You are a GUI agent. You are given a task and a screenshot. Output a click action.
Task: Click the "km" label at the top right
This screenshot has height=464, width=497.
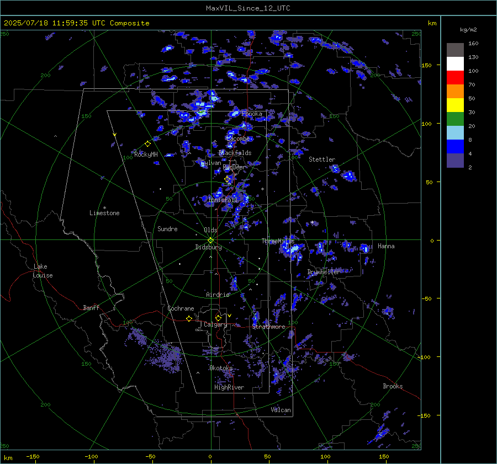click(x=432, y=23)
